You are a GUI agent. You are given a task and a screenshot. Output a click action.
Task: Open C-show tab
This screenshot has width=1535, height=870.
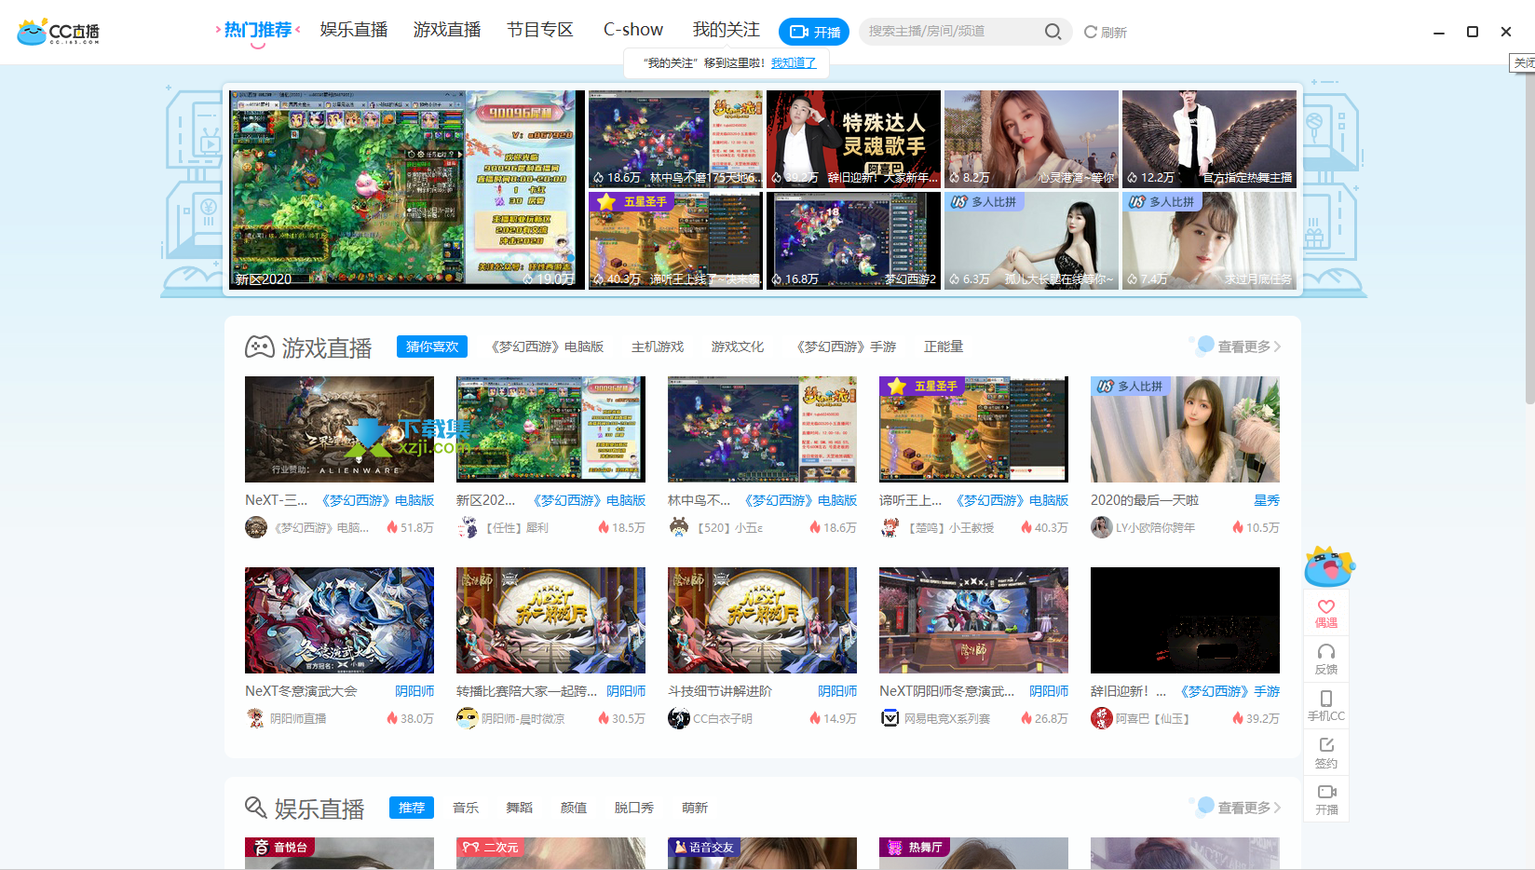(x=633, y=30)
